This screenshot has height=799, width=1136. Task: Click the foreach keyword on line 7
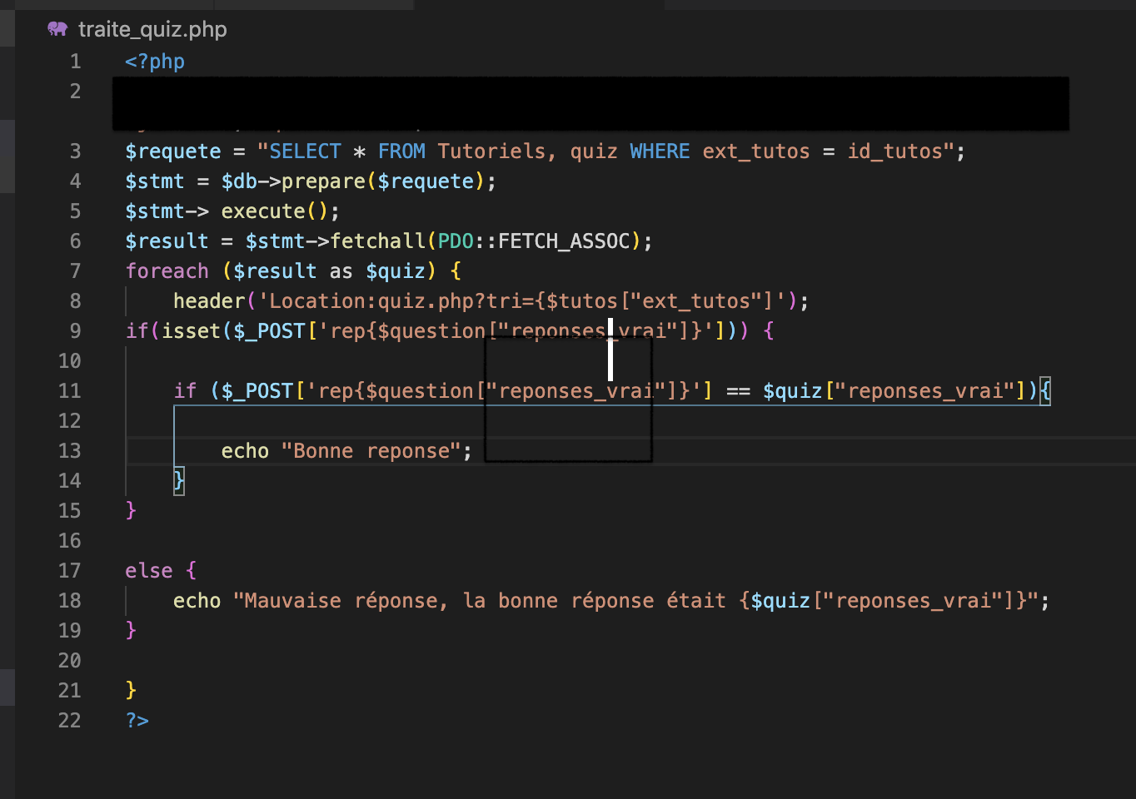point(167,270)
